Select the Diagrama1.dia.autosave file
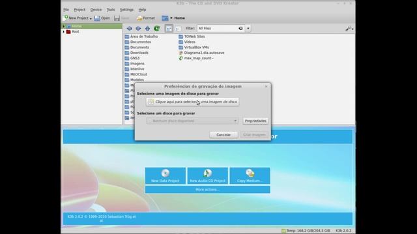Viewport: 417px width, 234px height. tap(201, 53)
